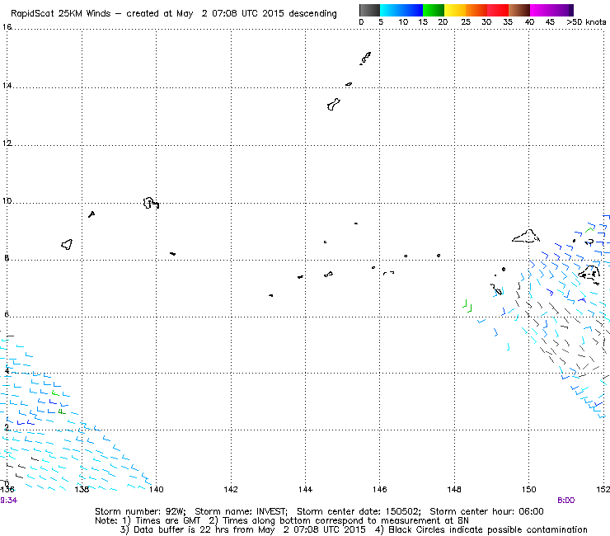Click the purple 9:34 time label
The image size is (610, 536).
tap(8, 501)
